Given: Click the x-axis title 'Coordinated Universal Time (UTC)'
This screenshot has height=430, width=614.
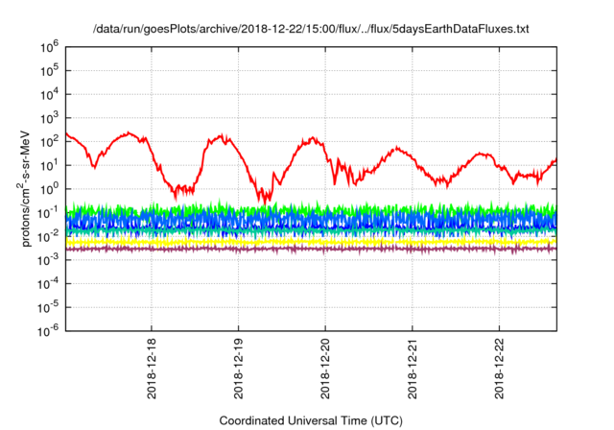Looking at the screenshot, I should [x=311, y=420].
